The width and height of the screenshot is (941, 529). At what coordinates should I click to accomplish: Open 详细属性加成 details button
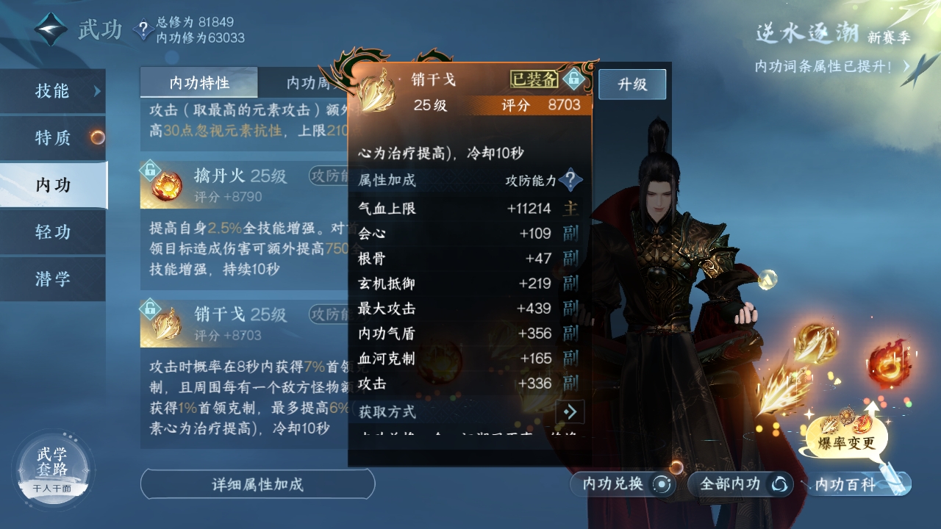(258, 484)
